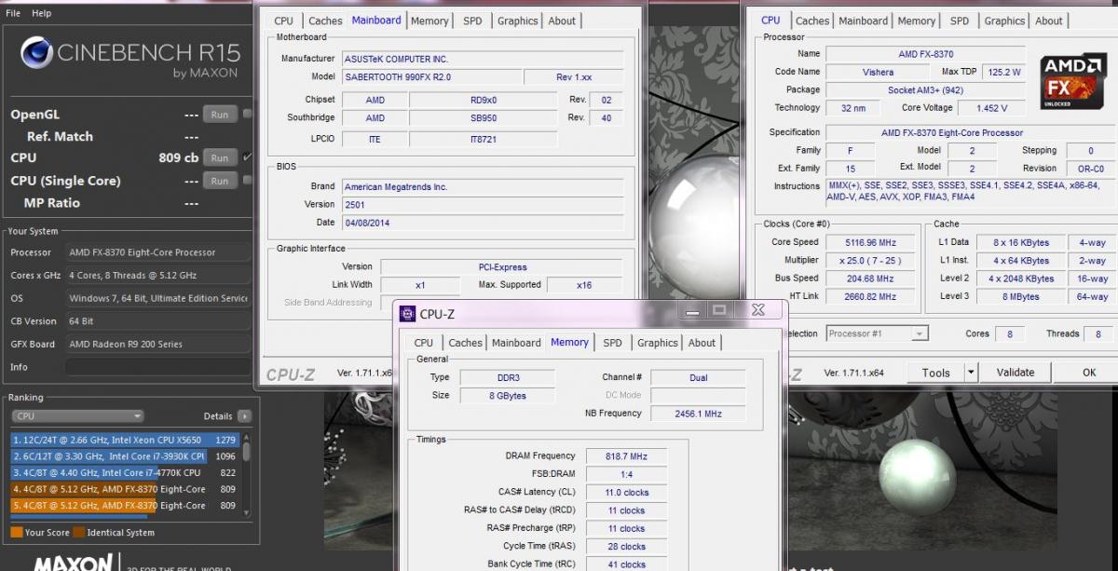
Task: Click the Core Speed 5116.96 MHz value
Action: 869,243
